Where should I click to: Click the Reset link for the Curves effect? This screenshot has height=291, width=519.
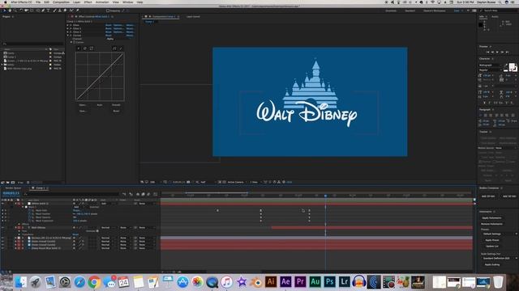[x=108, y=36]
